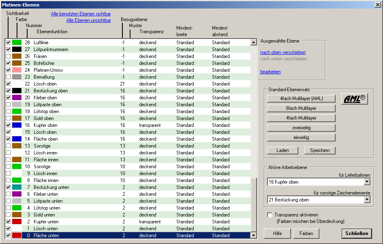This screenshot has height=244, width=383.
Task: Close the Platinen-Ebenen dialog
Action: (x=377, y=4)
